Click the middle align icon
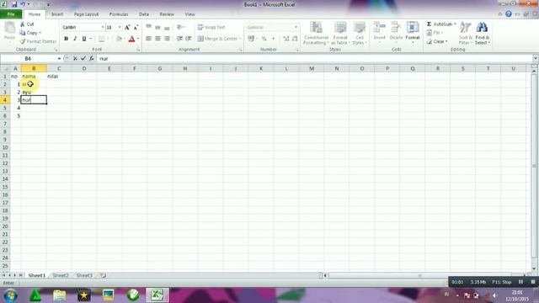Viewport: 539px width, 303px height. (157, 27)
